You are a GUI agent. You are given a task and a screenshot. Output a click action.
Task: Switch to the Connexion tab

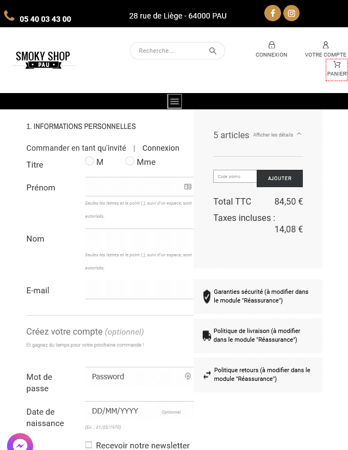[160, 148]
